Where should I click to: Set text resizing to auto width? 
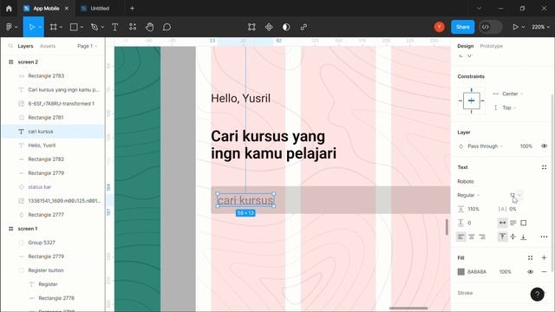(x=502, y=223)
